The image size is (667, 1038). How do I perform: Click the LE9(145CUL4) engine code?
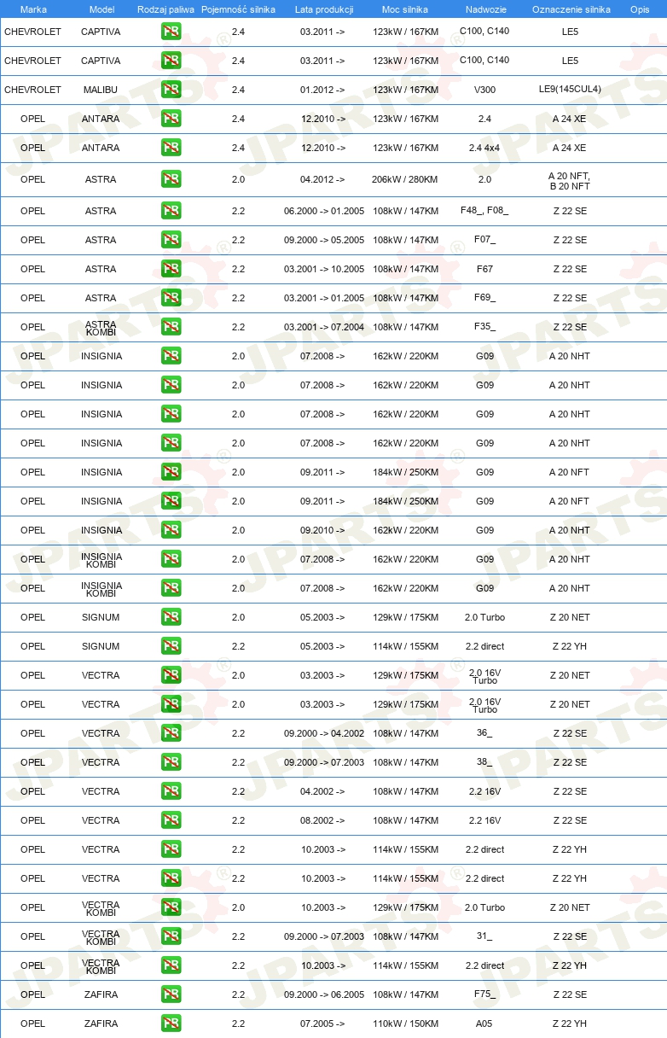tap(570, 90)
